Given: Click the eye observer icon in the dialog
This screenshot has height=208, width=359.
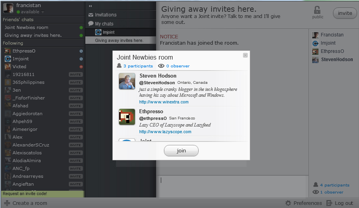Looking at the screenshot, I should coord(161,66).
